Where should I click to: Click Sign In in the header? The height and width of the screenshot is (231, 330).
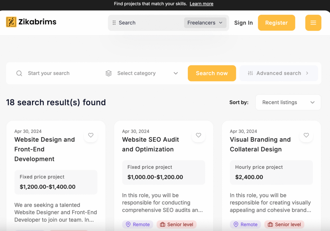(x=243, y=23)
